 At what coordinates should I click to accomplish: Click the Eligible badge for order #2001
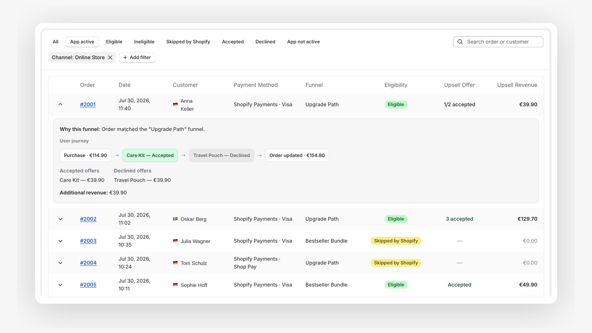(x=396, y=105)
